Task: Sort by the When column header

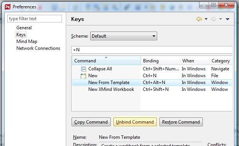Action: click(x=194, y=60)
